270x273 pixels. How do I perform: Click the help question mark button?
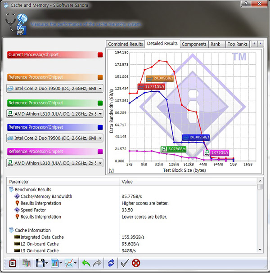pyautogui.click(x=246, y=4)
